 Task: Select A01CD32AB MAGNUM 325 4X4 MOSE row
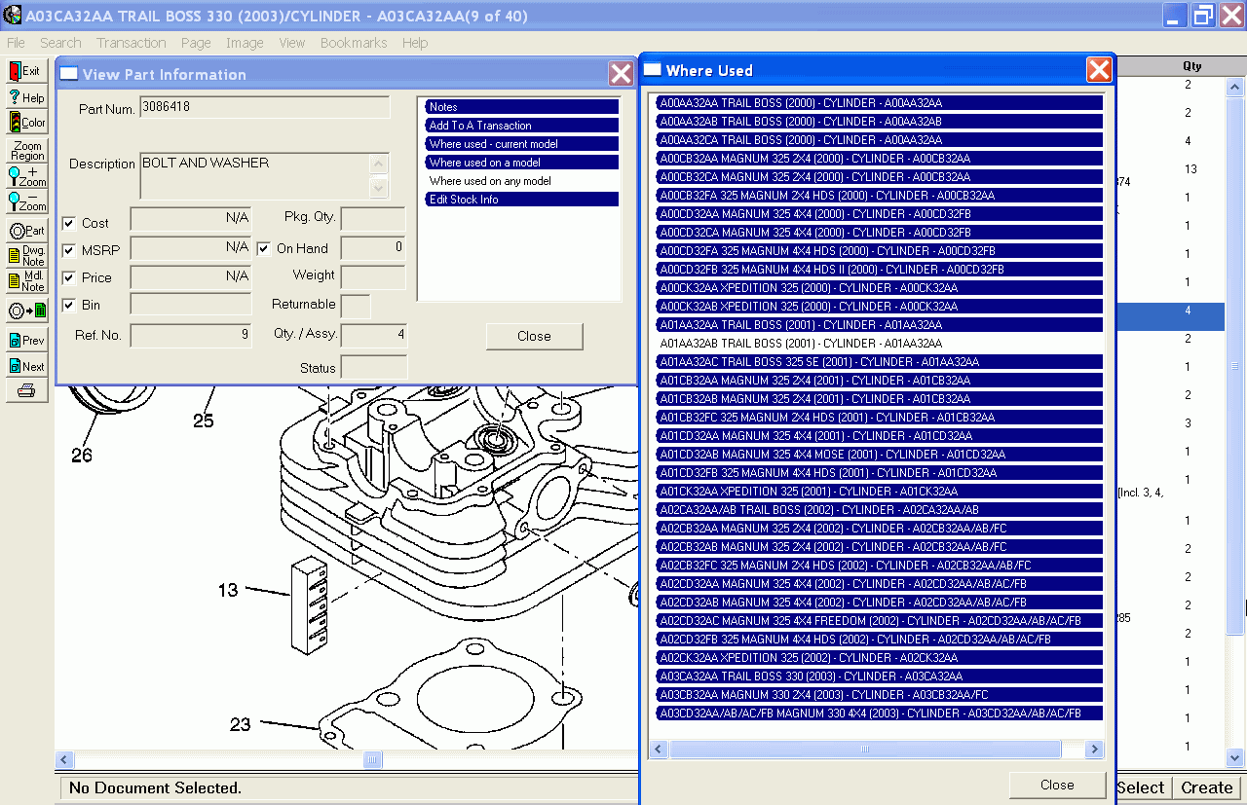(880, 455)
